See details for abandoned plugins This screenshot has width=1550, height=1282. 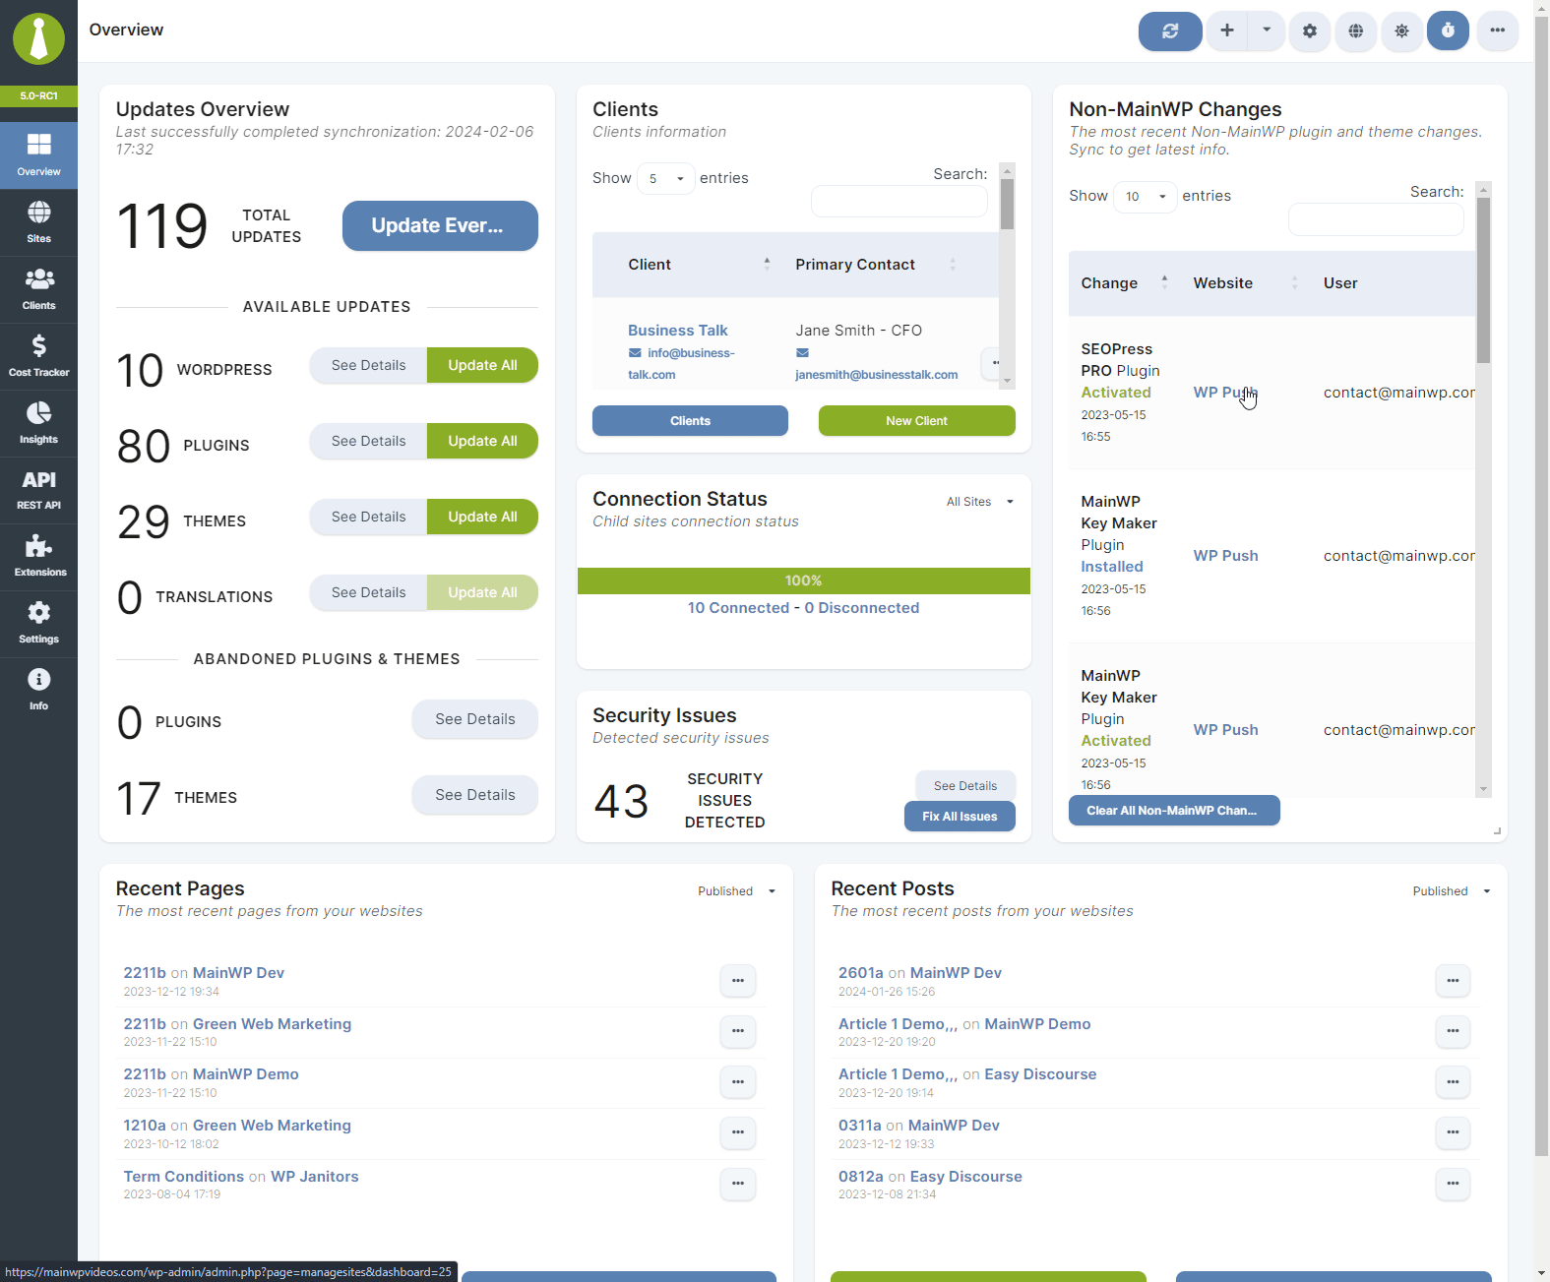[x=475, y=719]
